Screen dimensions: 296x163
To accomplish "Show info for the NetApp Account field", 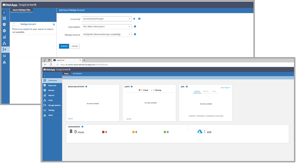I will pos(135,34).
